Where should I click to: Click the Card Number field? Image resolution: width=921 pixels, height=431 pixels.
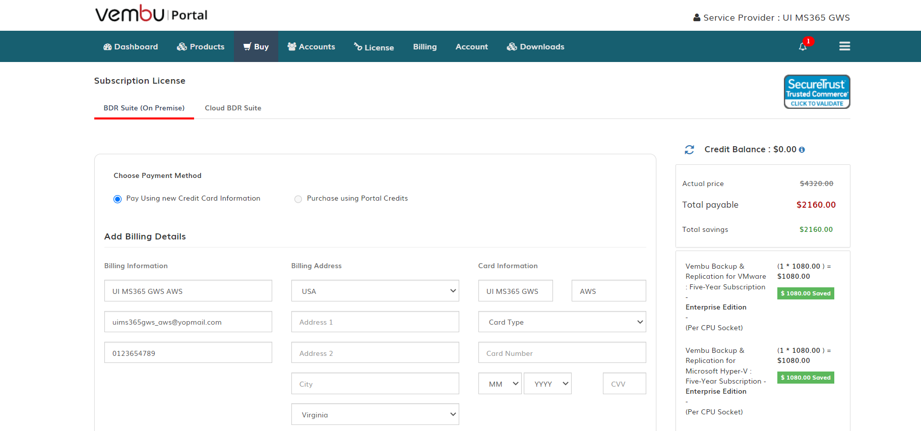tap(562, 352)
